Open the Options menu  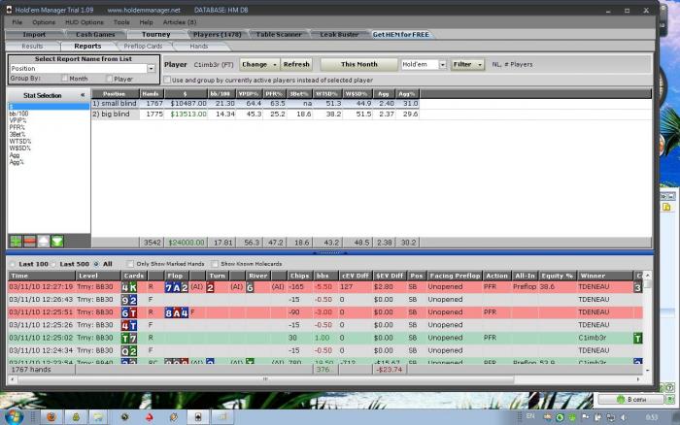(44, 22)
